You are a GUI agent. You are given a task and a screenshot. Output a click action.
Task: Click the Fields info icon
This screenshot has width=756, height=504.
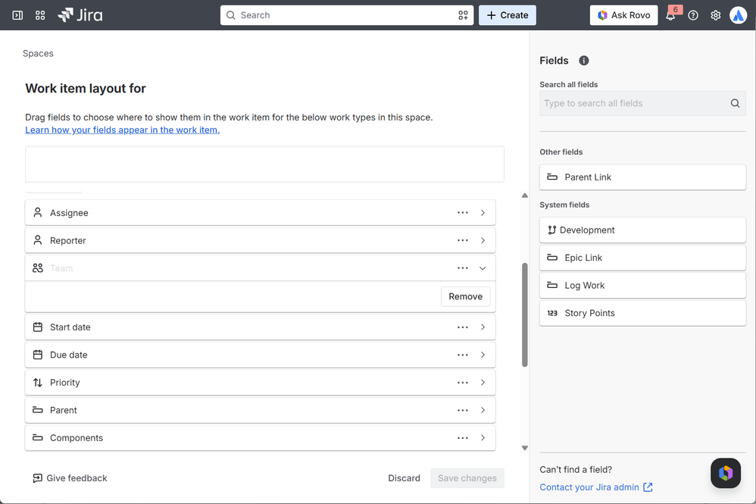point(584,61)
